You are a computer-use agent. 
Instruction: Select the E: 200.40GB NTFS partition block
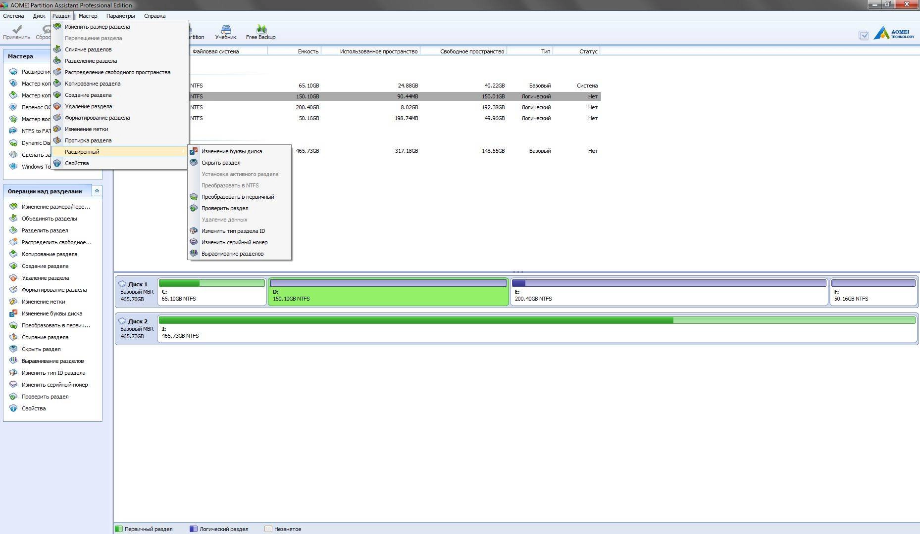tap(669, 292)
